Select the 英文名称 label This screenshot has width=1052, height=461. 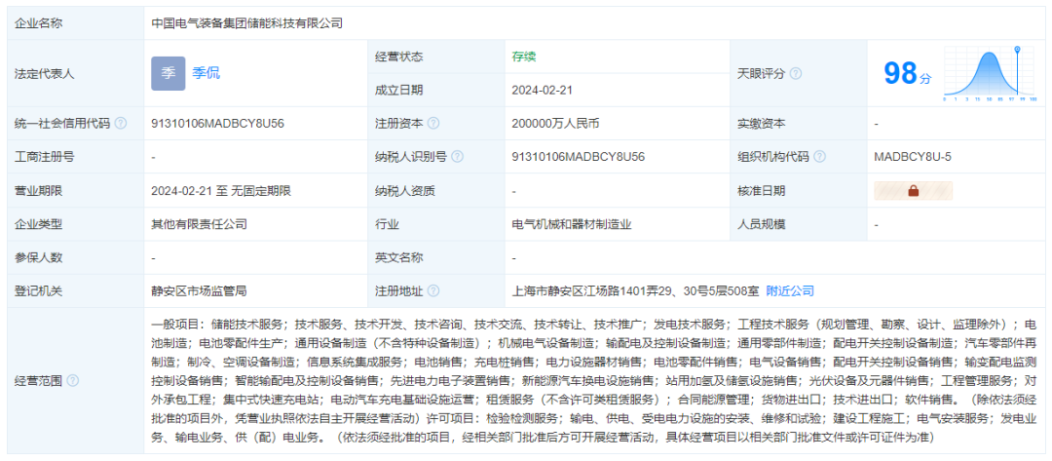(x=399, y=257)
